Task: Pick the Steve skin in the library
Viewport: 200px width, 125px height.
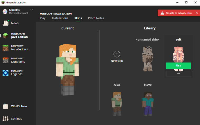Action: point(147,103)
